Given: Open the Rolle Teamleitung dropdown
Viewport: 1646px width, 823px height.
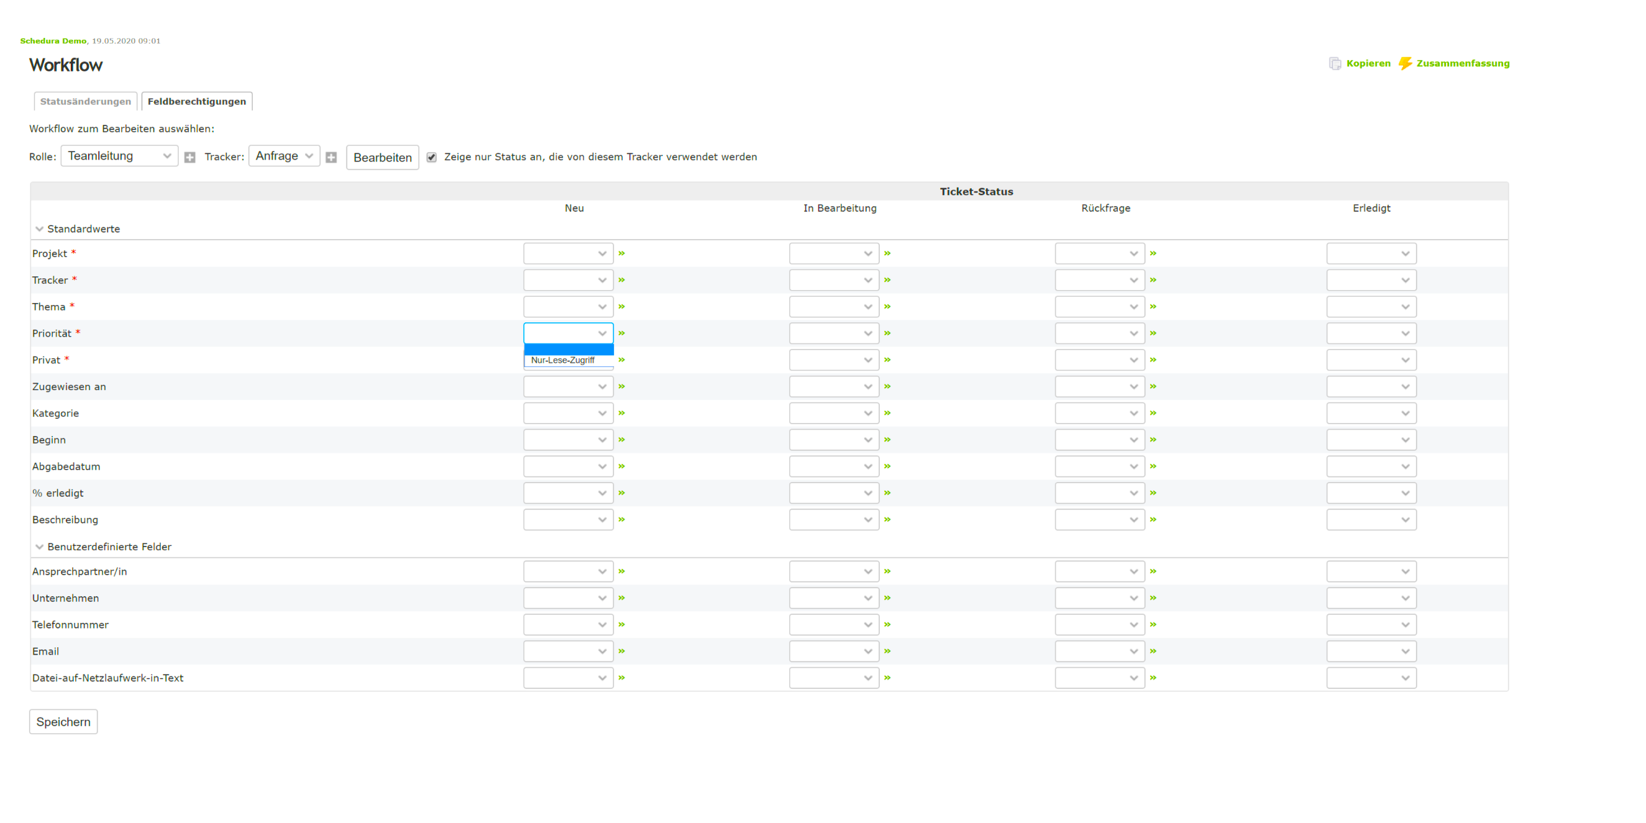Looking at the screenshot, I should coord(119,156).
